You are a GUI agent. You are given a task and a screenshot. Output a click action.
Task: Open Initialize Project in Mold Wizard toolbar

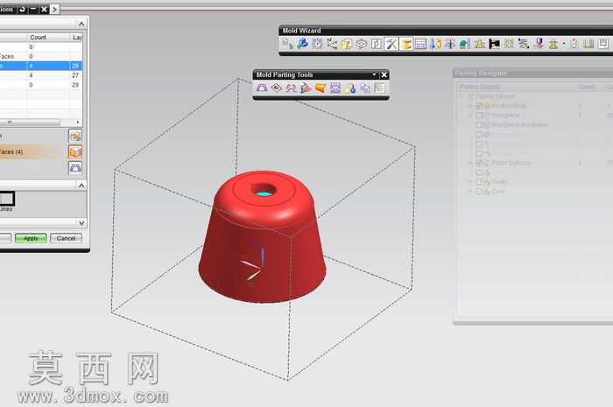286,44
